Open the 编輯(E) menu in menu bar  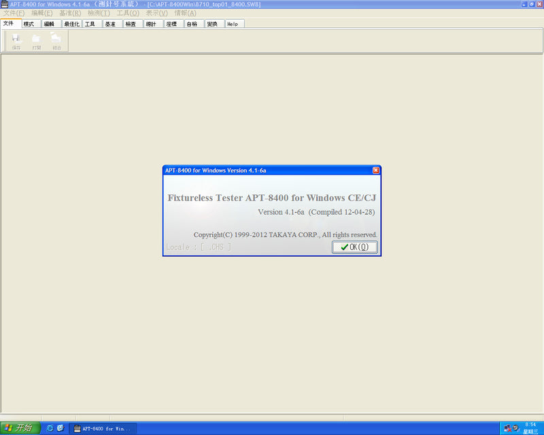click(42, 13)
